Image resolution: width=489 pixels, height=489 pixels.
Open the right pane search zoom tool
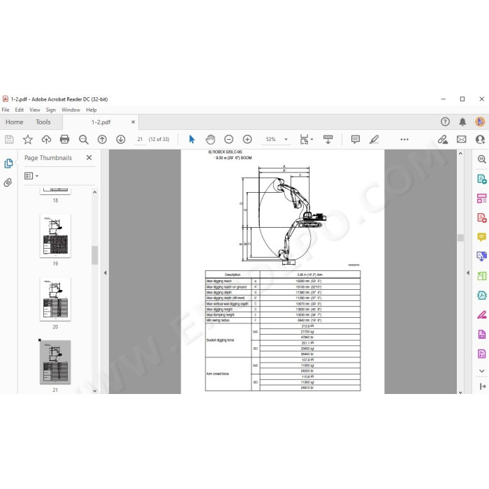[482, 159]
